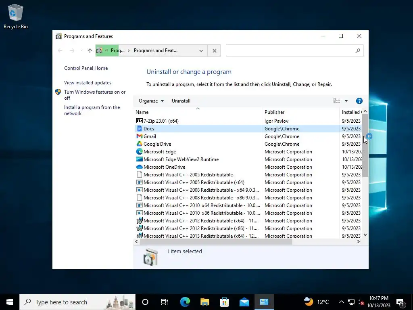Open File Explorer from the taskbar
413x310 pixels.
[204, 302]
